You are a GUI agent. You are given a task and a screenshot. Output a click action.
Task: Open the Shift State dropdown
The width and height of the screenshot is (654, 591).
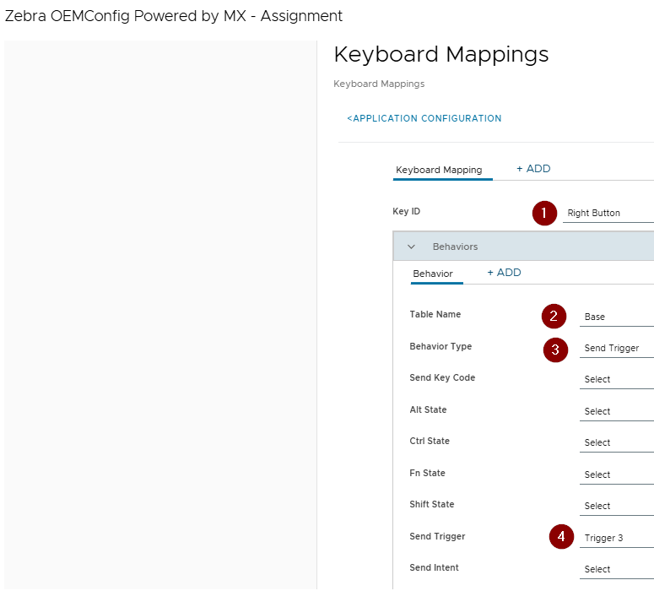pyautogui.click(x=617, y=507)
